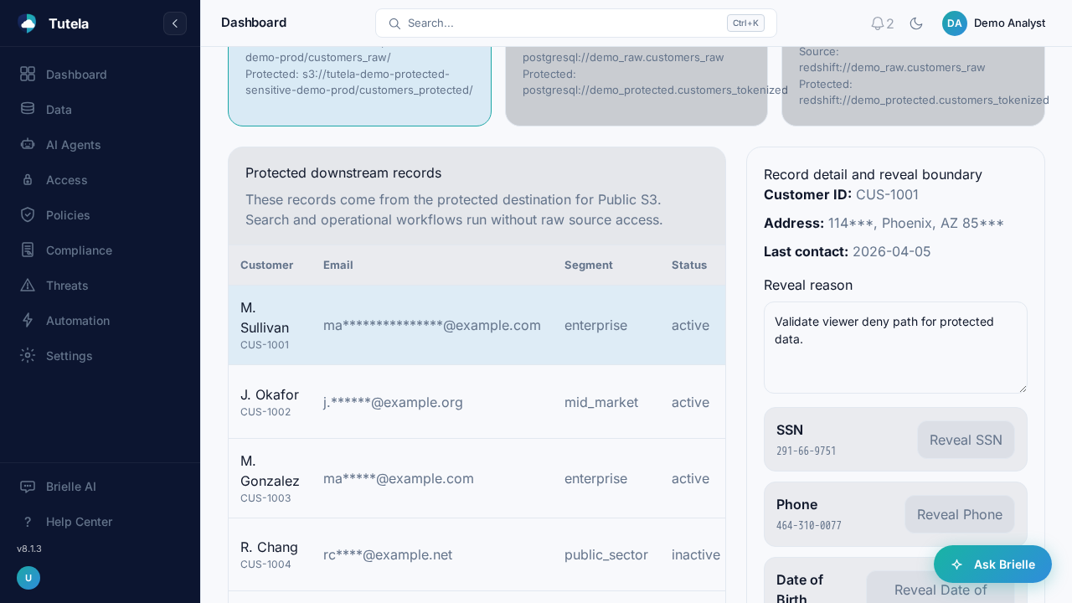Click the Compliance document icon

[x=28, y=250]
